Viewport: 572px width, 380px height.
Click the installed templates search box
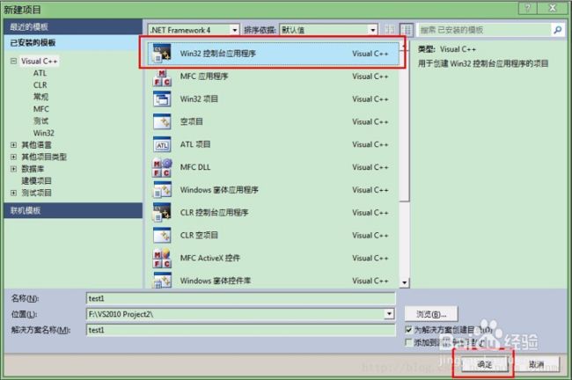484,30
